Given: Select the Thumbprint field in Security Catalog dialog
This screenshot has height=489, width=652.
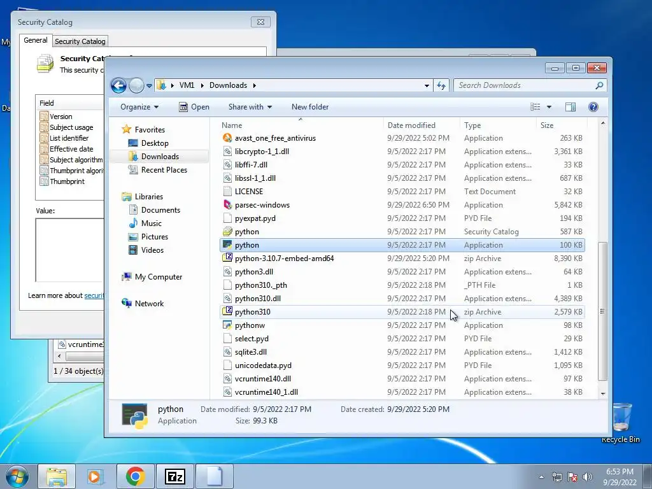Looking at the screenshot, I should 67,181.
